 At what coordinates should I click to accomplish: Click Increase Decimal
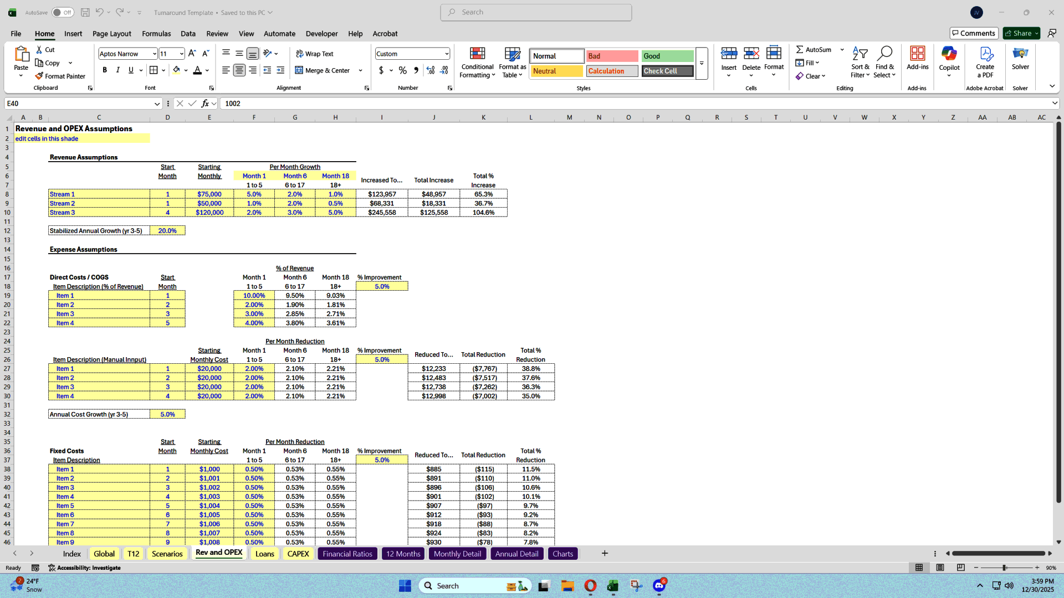pos(431,71)
